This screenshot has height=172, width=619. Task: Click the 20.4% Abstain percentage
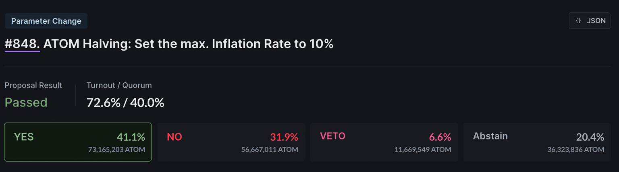[x=590, y=137]
